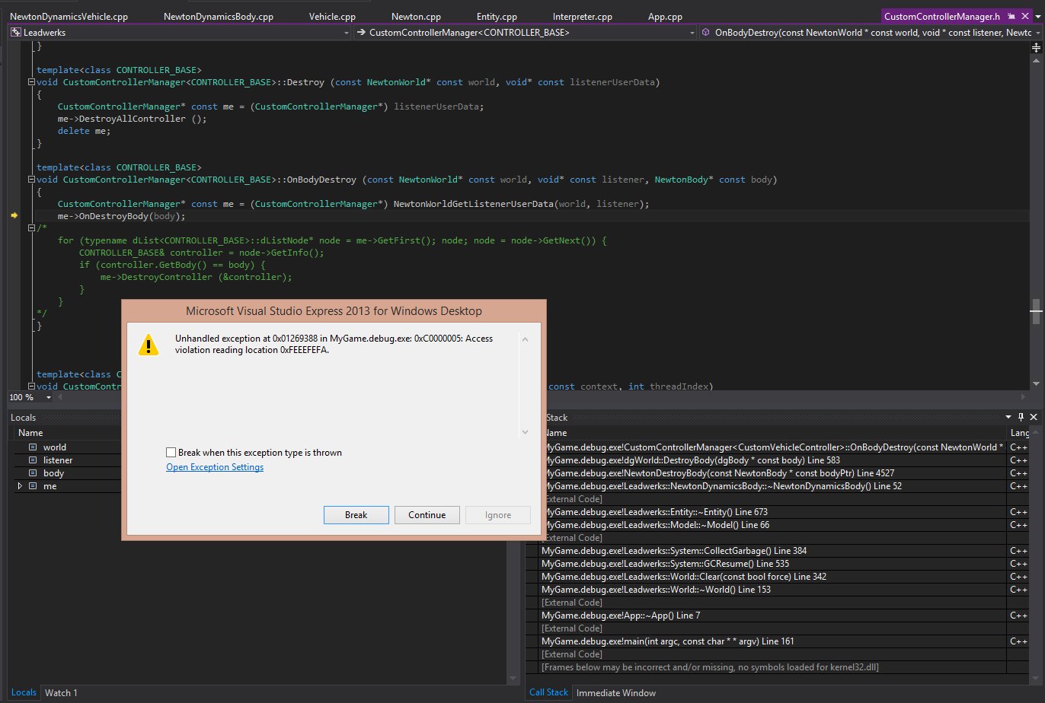Viewport: 1045px width, 703px height.
Task: Switch to Newton.cpp tab
Action: pyautogui.click(x=416, y=16)
